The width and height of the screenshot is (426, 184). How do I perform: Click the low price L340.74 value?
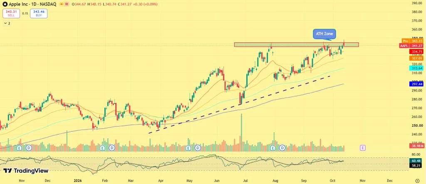[109, 4]
